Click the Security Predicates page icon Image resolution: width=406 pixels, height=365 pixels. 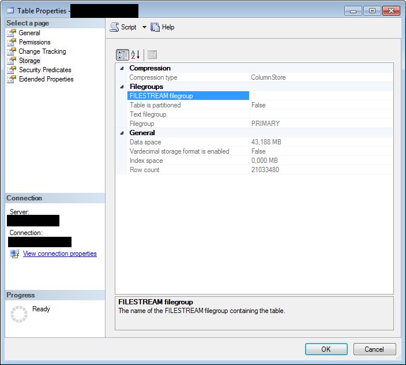[12, 70]
